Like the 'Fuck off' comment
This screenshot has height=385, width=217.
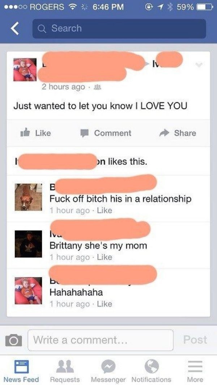point(105,210)
